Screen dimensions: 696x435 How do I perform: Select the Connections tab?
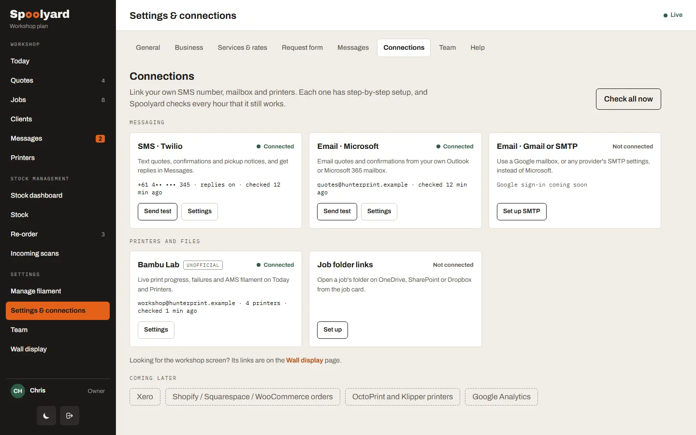404,48
